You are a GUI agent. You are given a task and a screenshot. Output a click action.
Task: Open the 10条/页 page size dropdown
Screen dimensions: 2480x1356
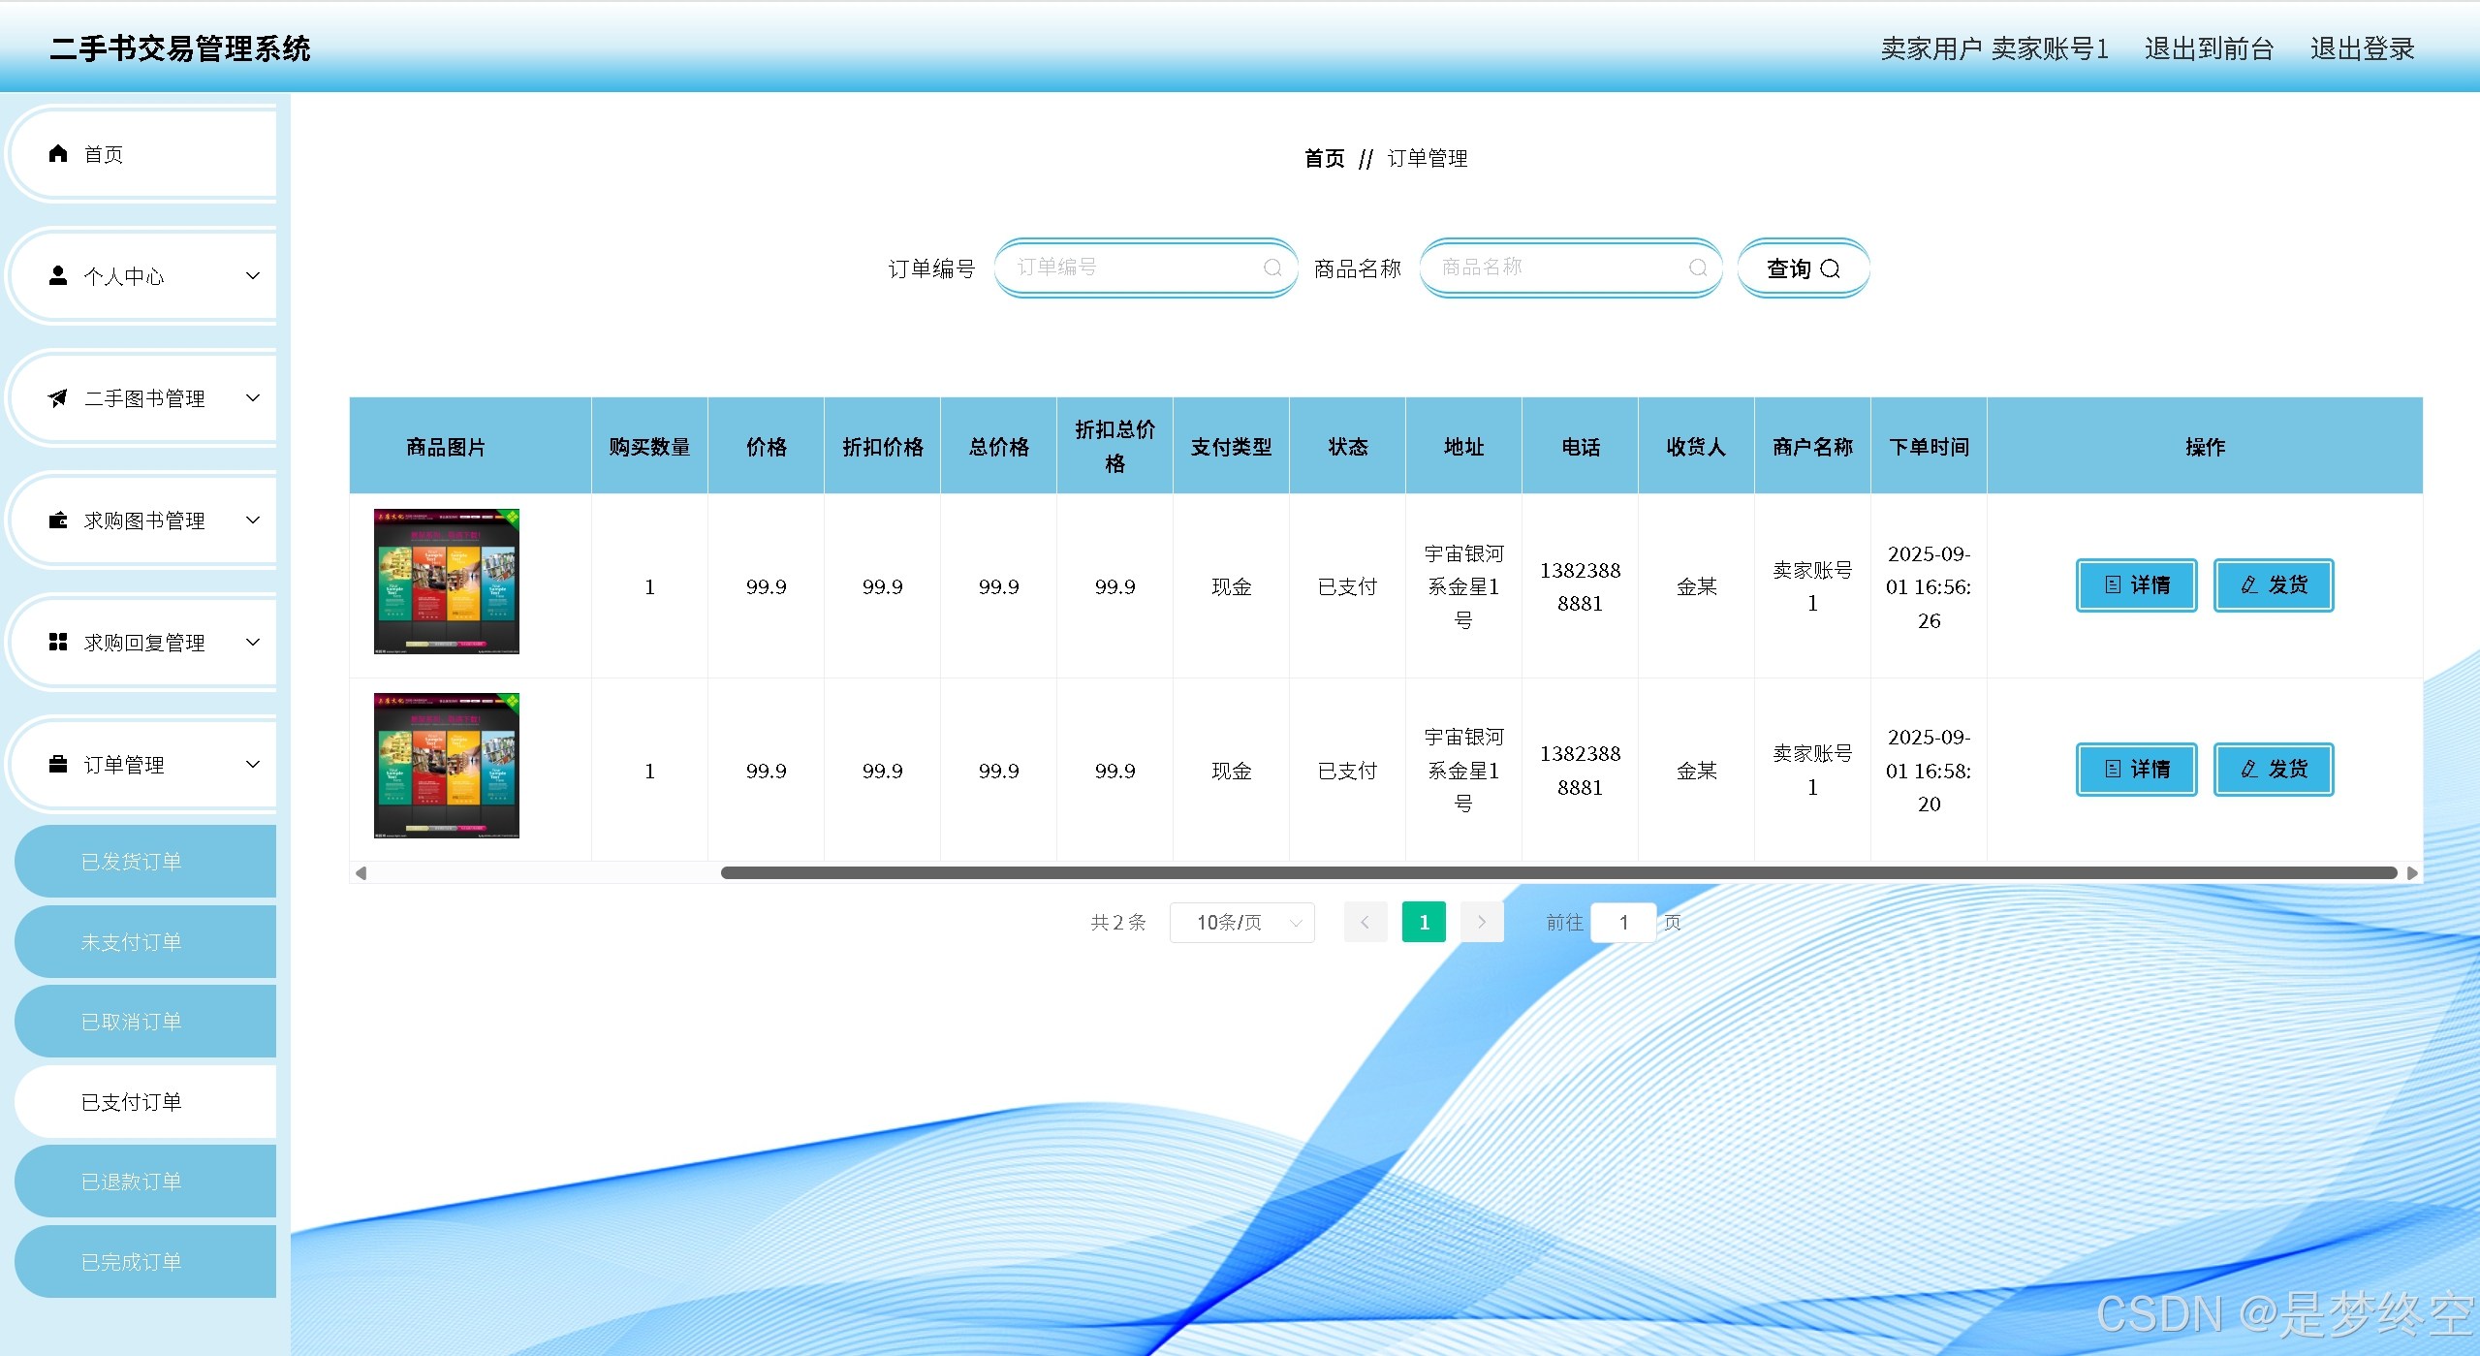[x=1241, y=922]
